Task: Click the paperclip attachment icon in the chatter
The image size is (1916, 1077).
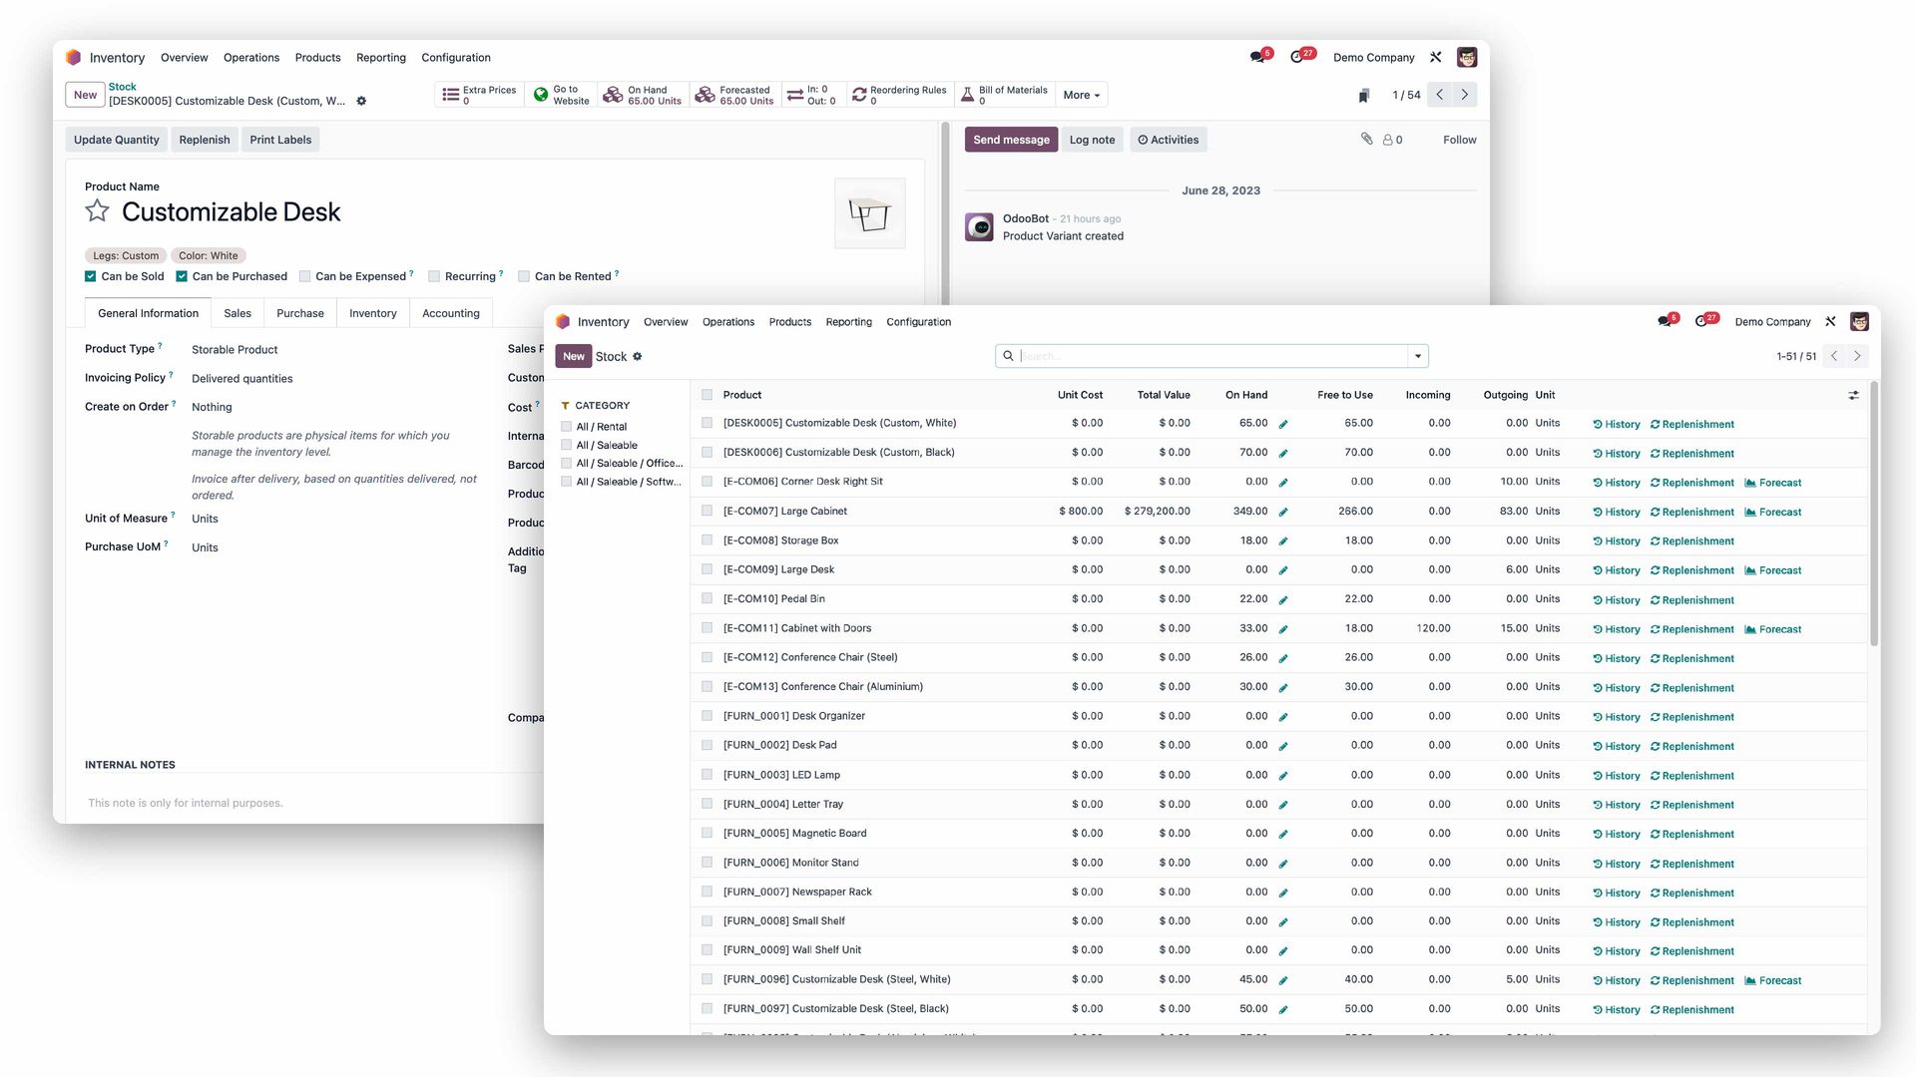Action: (1367, 140)
